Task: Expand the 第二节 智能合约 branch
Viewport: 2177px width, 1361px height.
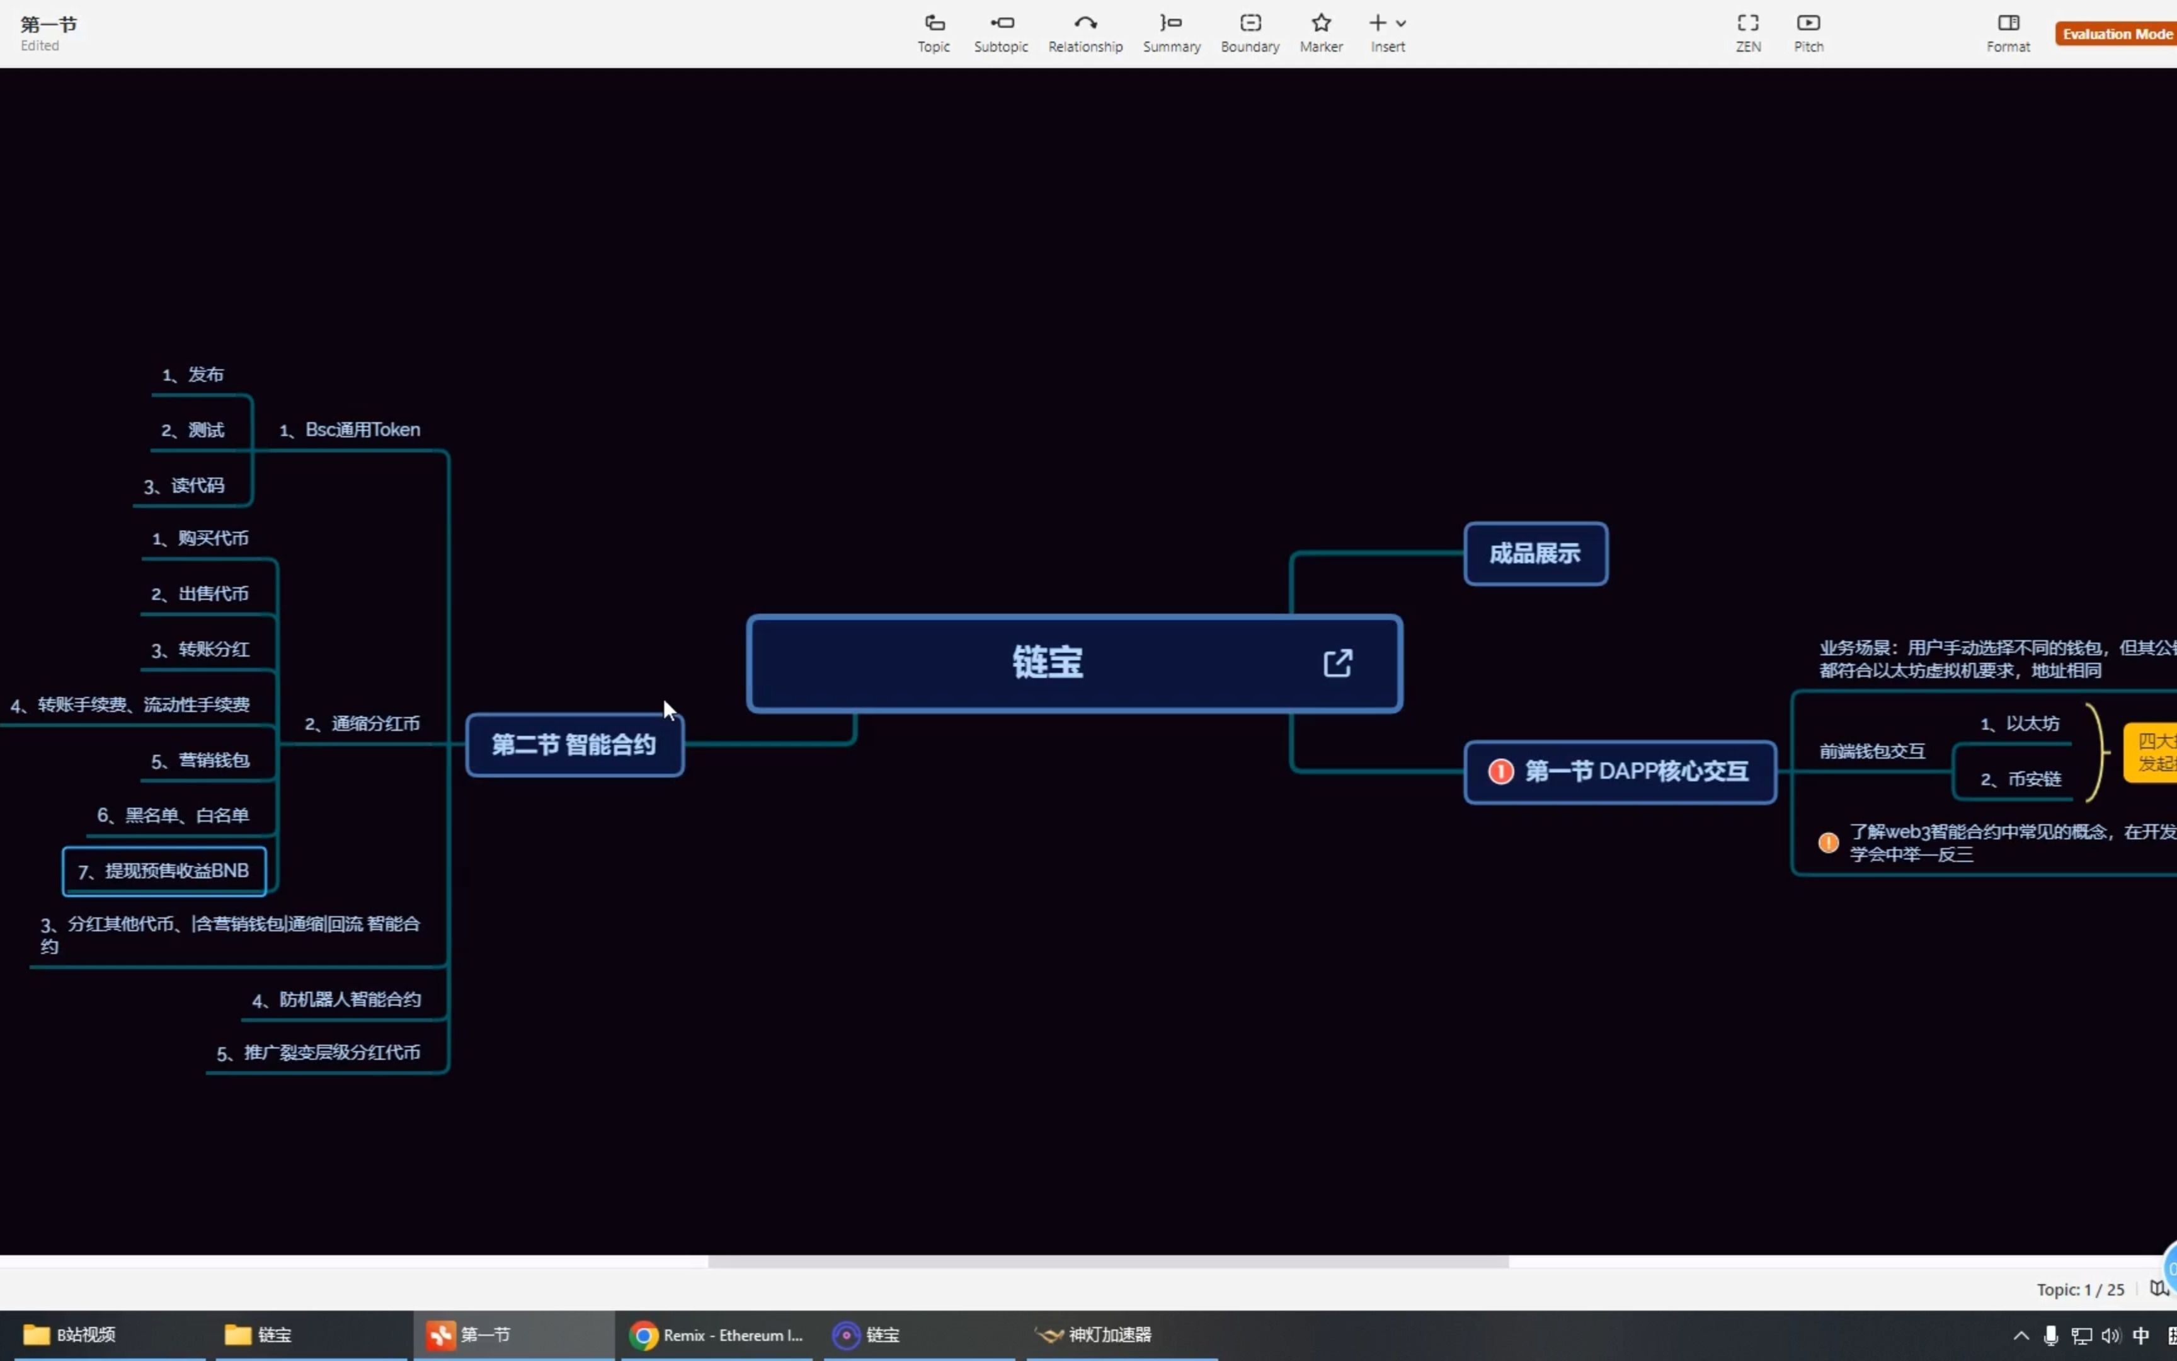Action: click(572, 745)
